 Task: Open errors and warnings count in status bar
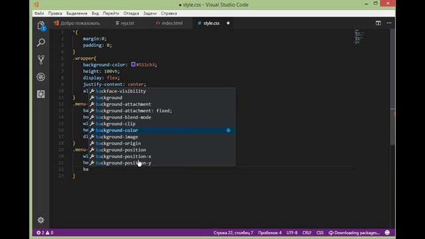coord(45,232)
